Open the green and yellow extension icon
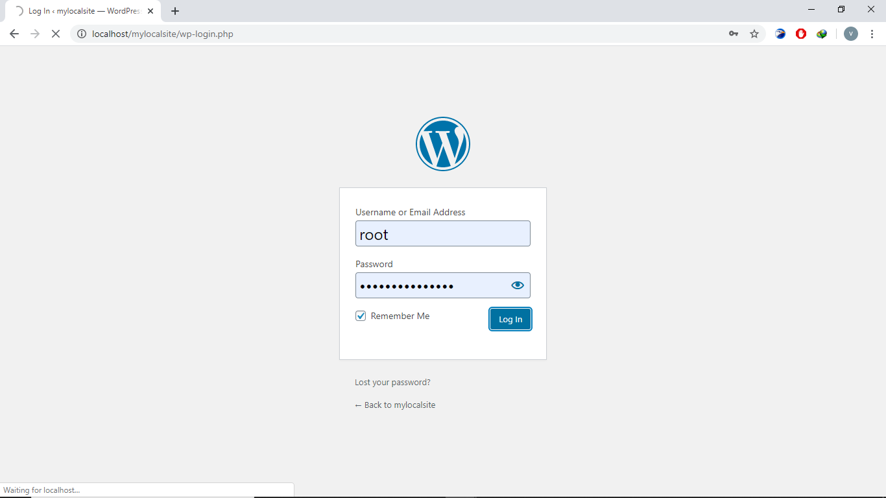Image resolution: width=886 pixels, height=498 pixels. [822, 34]
